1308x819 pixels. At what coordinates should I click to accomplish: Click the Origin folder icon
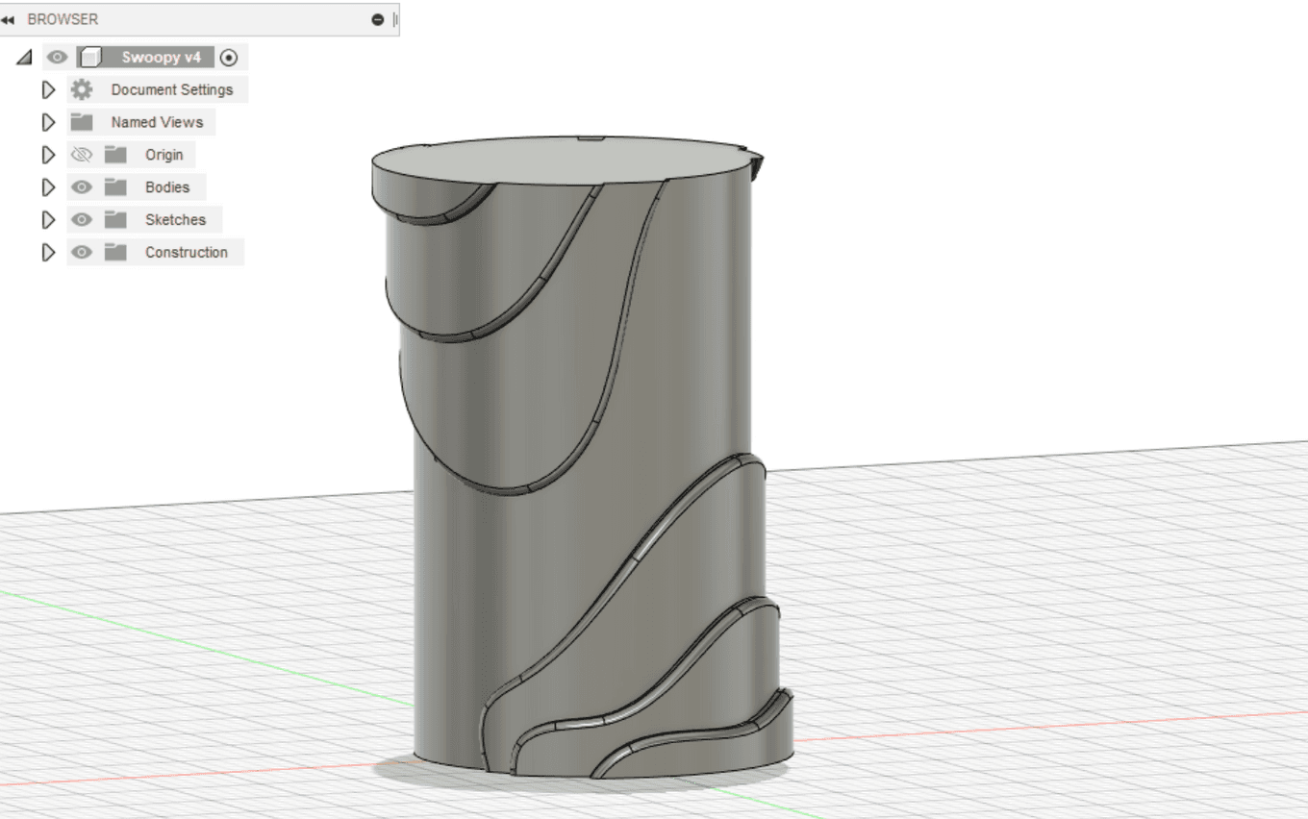tap(116, 155)
